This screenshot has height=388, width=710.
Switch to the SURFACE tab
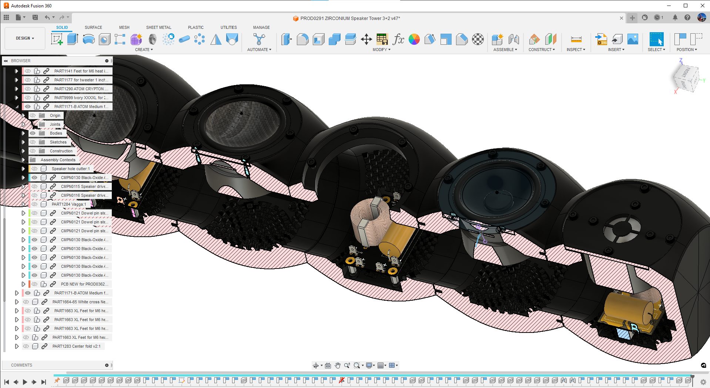(x=93, y=27)
